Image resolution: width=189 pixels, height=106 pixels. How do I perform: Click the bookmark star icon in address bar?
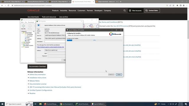pyautogui.click(x=173, y=5)
